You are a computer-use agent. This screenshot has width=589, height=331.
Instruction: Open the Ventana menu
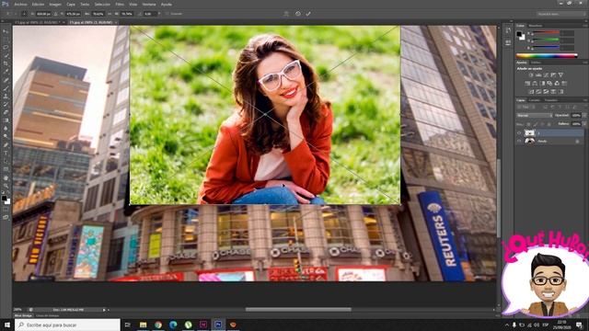click(149, 5)
